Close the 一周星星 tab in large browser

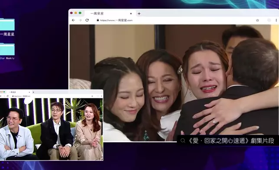coord(131,13)
